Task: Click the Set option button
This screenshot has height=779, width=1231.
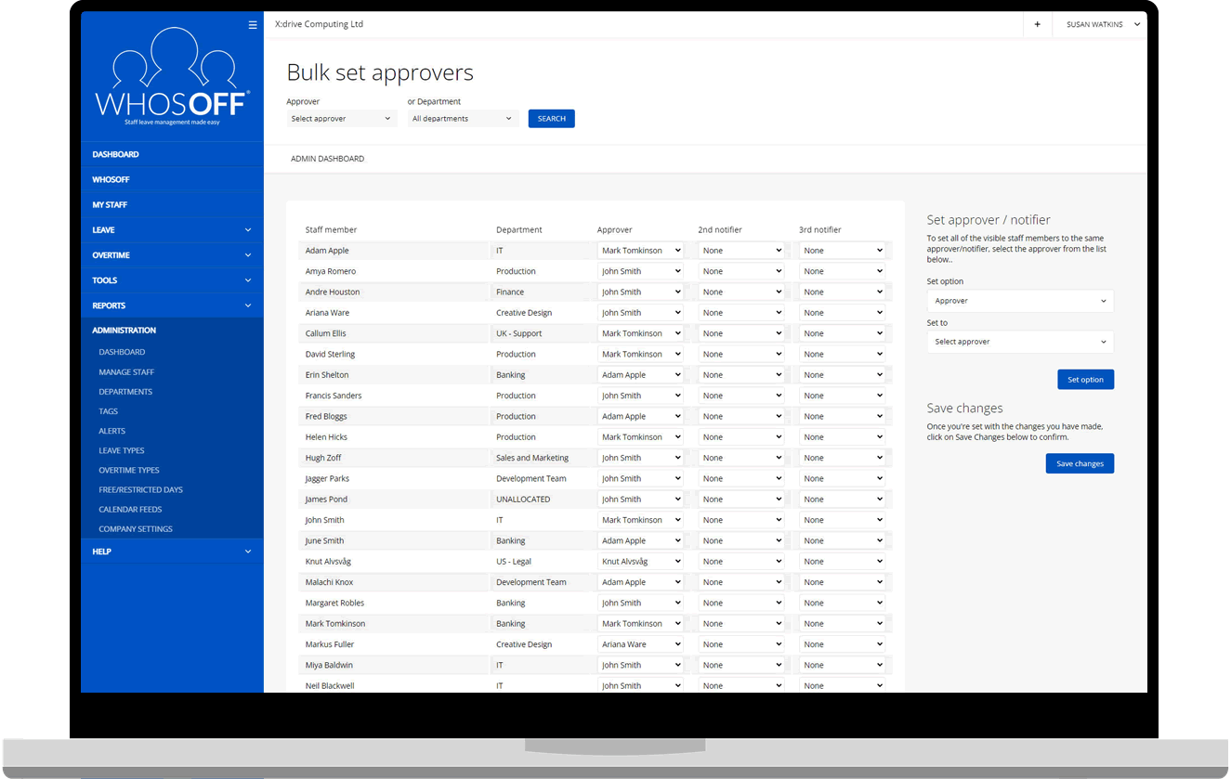Action: (x=1084, y=380)
